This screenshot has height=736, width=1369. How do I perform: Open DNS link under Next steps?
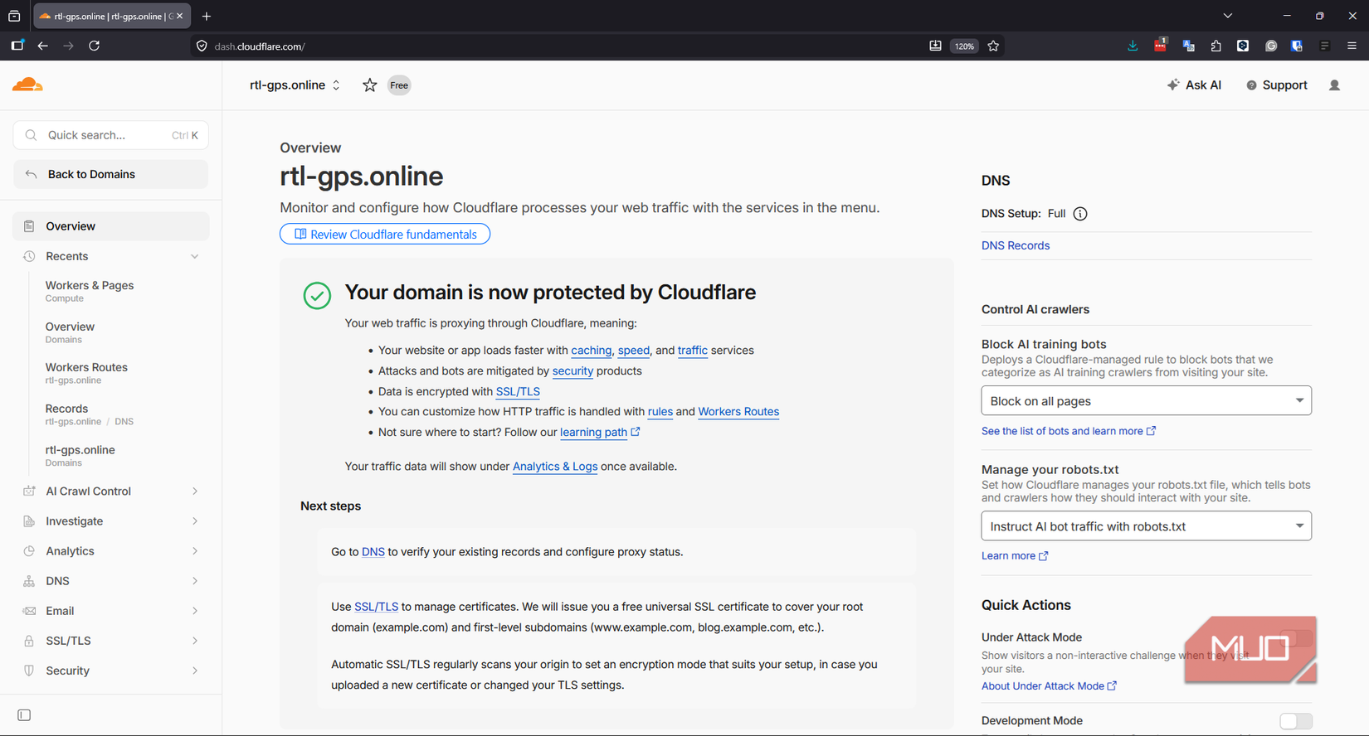pos(373,552)
